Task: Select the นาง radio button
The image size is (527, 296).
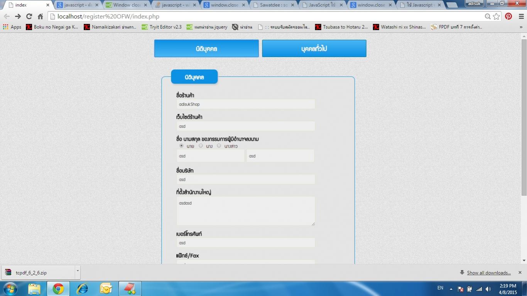Action: (201, 146)
